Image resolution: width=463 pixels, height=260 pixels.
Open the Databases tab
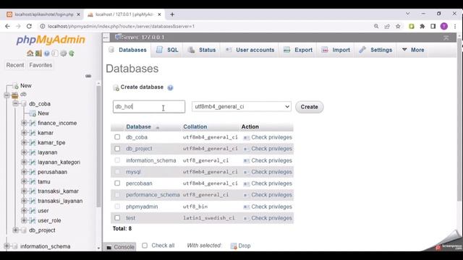pyautogui.click(x=127, y=50)
